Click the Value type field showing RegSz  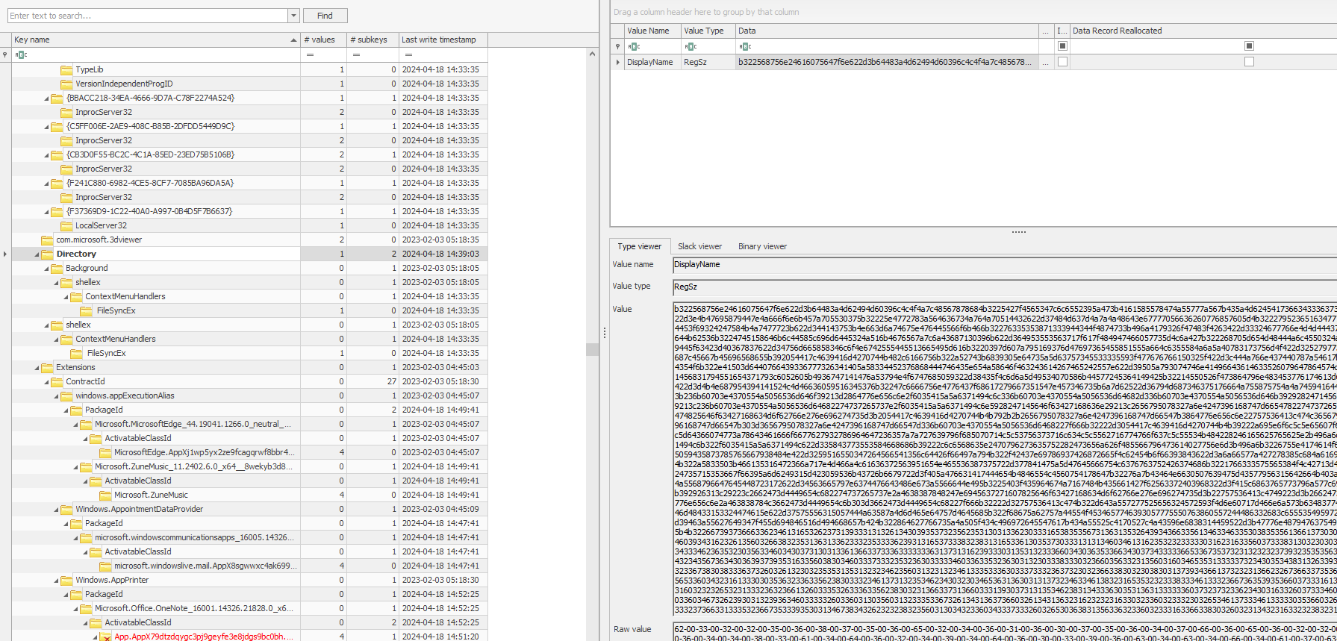point(1005,287)
